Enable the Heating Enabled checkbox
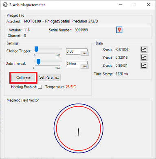 click(40, 87)
